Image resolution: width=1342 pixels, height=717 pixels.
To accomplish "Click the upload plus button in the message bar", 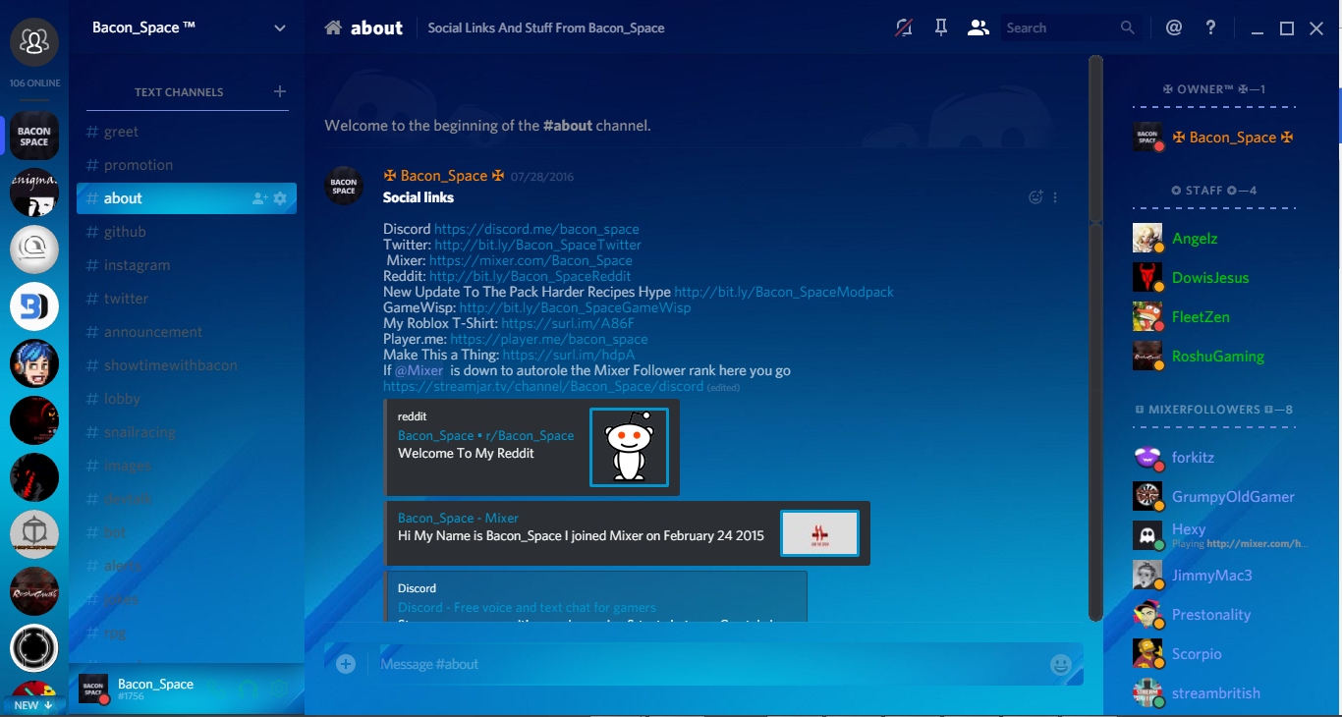I will point(346,664).
